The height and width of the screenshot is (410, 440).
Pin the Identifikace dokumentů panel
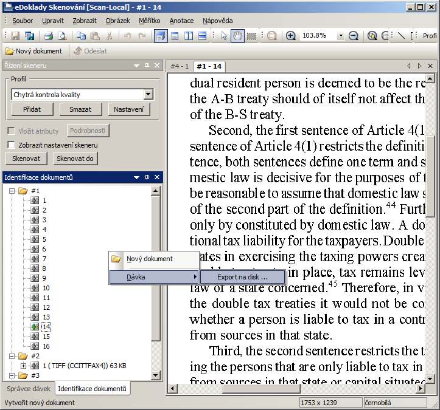[x=147, y=177]
